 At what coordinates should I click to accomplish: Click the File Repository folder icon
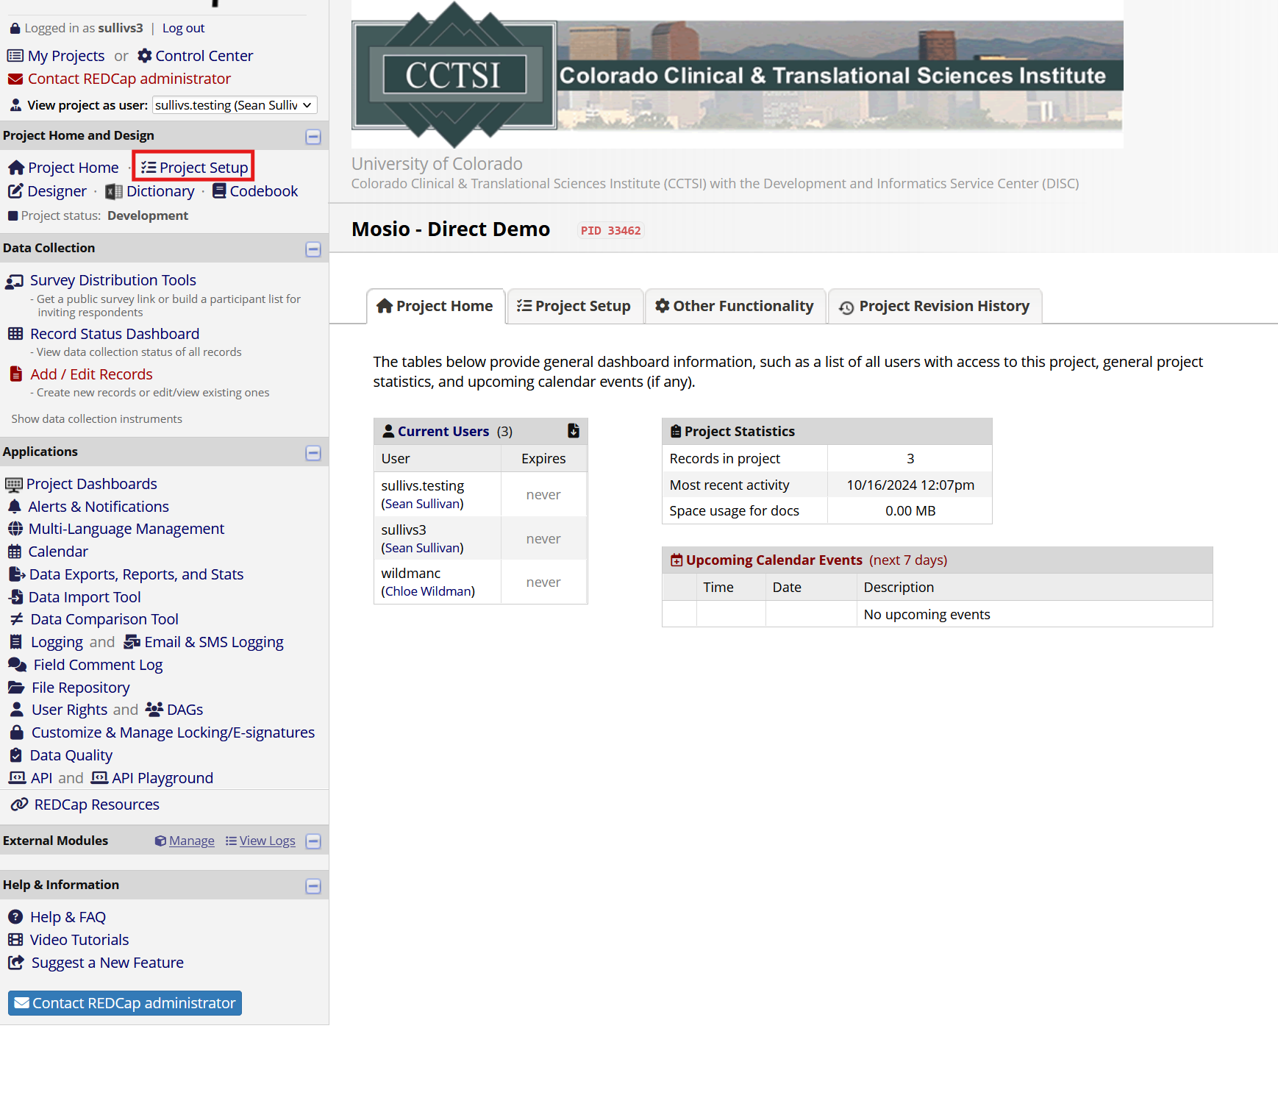16,688
